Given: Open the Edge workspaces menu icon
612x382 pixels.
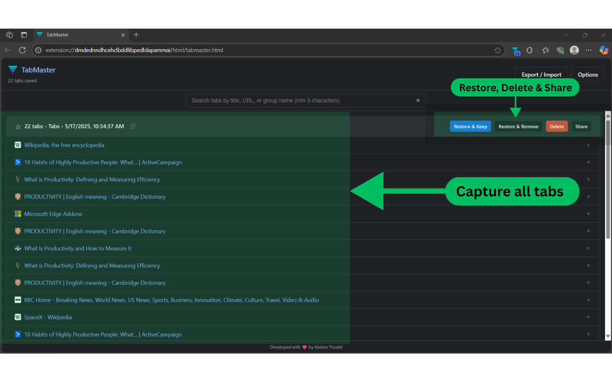Looking at the screenshot, I should 10,35.
